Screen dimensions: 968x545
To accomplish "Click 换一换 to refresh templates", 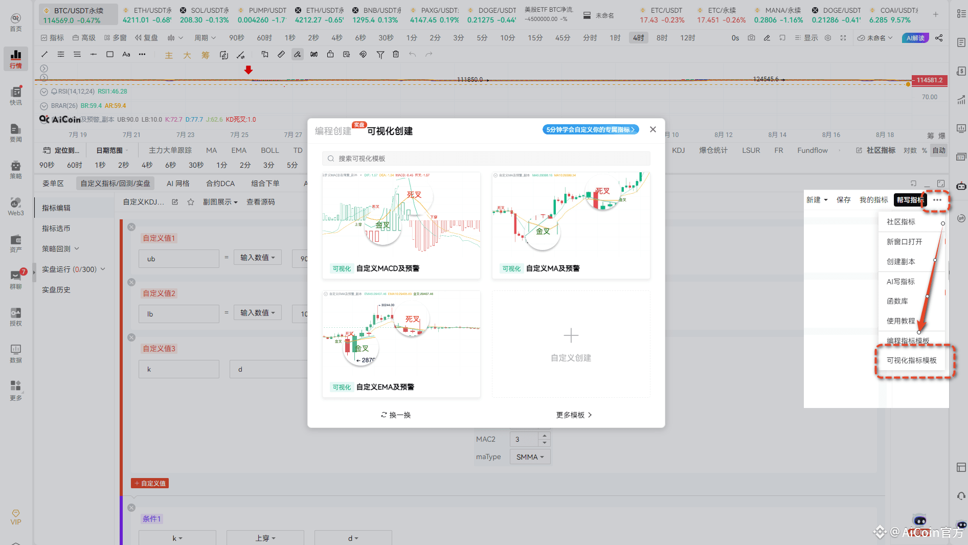I will (396, 415).
